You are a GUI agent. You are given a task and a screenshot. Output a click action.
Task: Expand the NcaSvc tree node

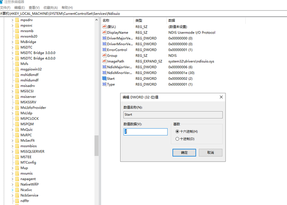coord(13,190)
